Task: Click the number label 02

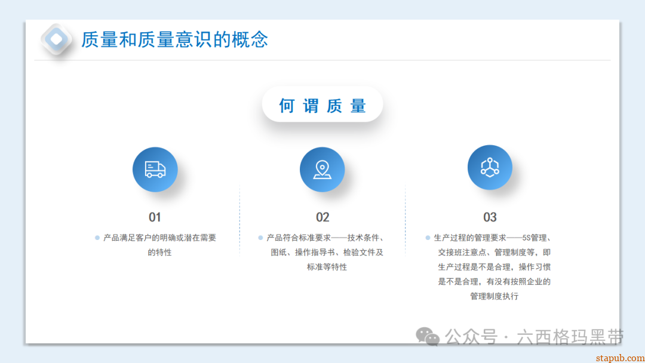Action: (322, 217)
